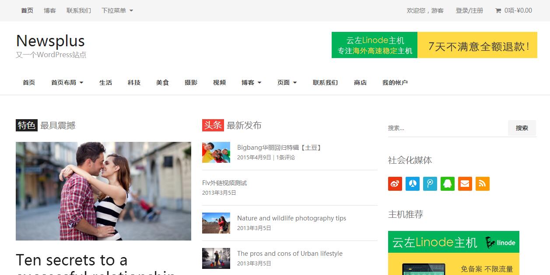Open the header Linode hosting banner ad
The width and height of the screenshot is (550, 275).
[x=434, y=45]
